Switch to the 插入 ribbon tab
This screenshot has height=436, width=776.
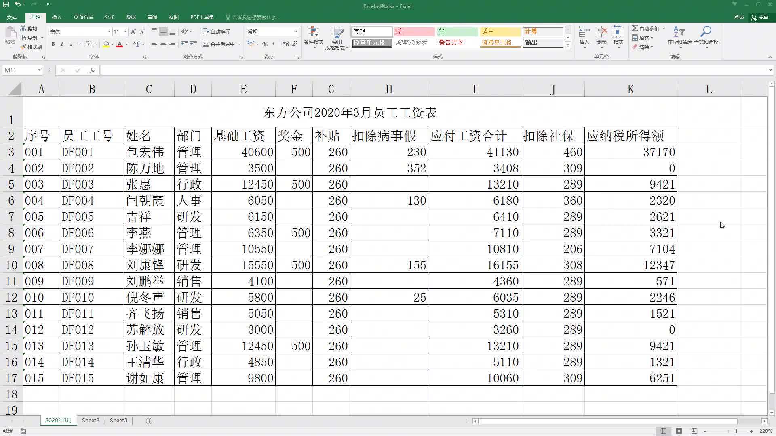(57, 17)
